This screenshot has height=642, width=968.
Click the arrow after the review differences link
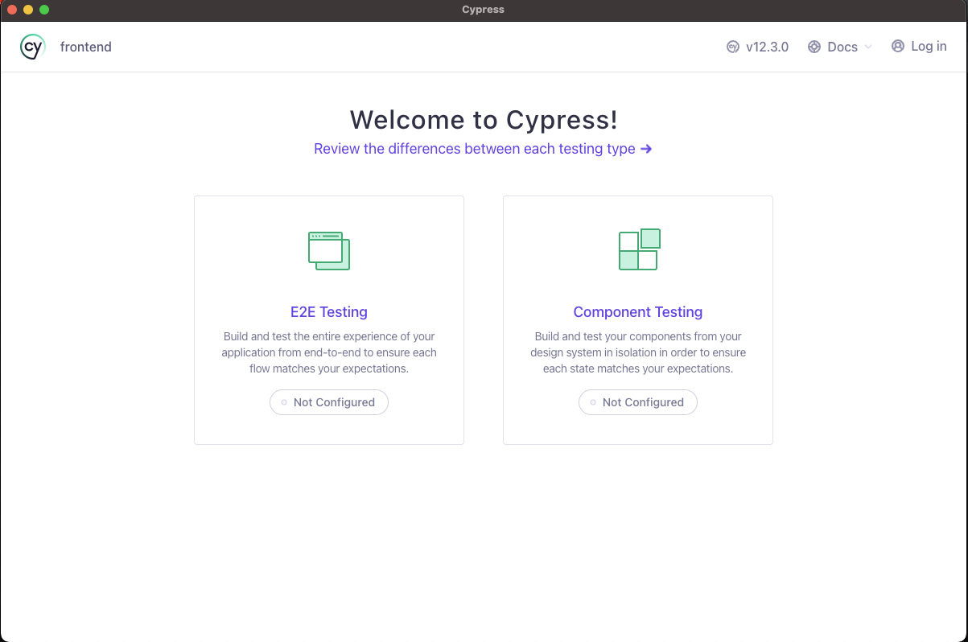646,149
